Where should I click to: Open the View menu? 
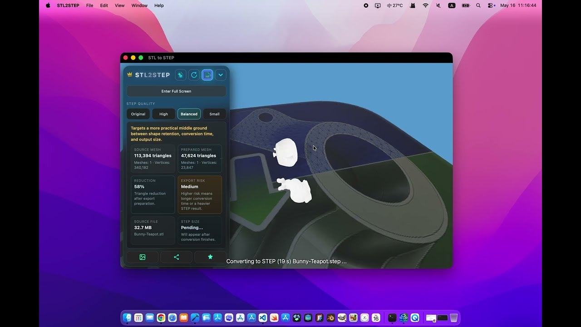click(119, 5)
